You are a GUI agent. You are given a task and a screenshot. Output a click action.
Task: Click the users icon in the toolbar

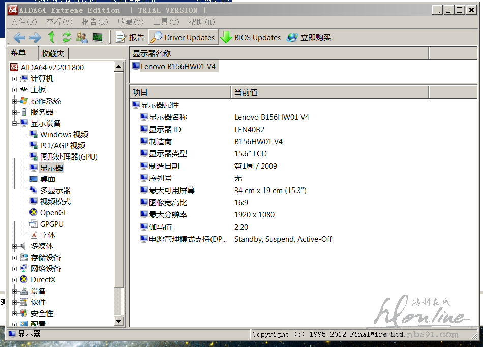click(x=82, y=37)
